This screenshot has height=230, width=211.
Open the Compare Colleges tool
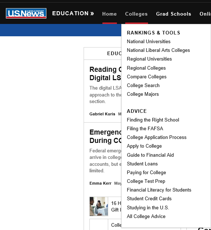pyautogui.click(x=147, y=77)
